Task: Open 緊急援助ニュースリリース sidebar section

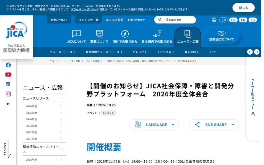Action: (44, 149)
